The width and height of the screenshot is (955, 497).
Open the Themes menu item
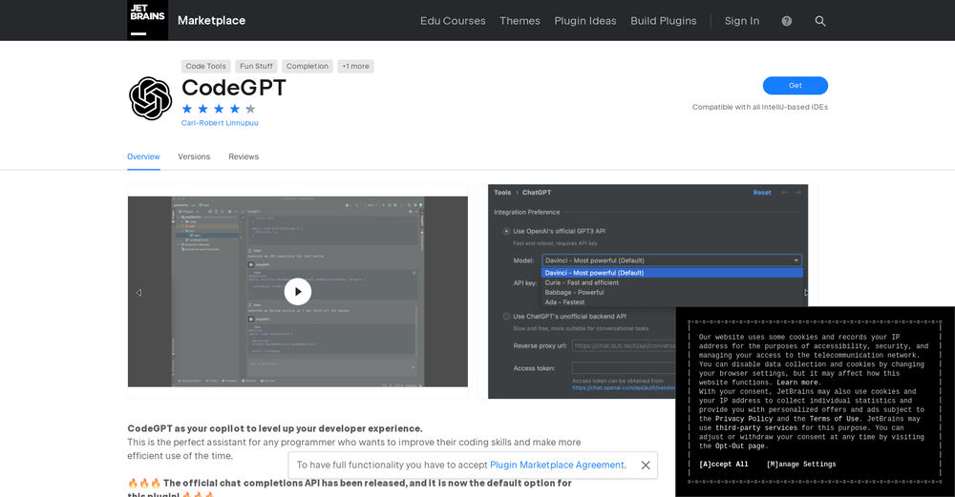(520, 21)
